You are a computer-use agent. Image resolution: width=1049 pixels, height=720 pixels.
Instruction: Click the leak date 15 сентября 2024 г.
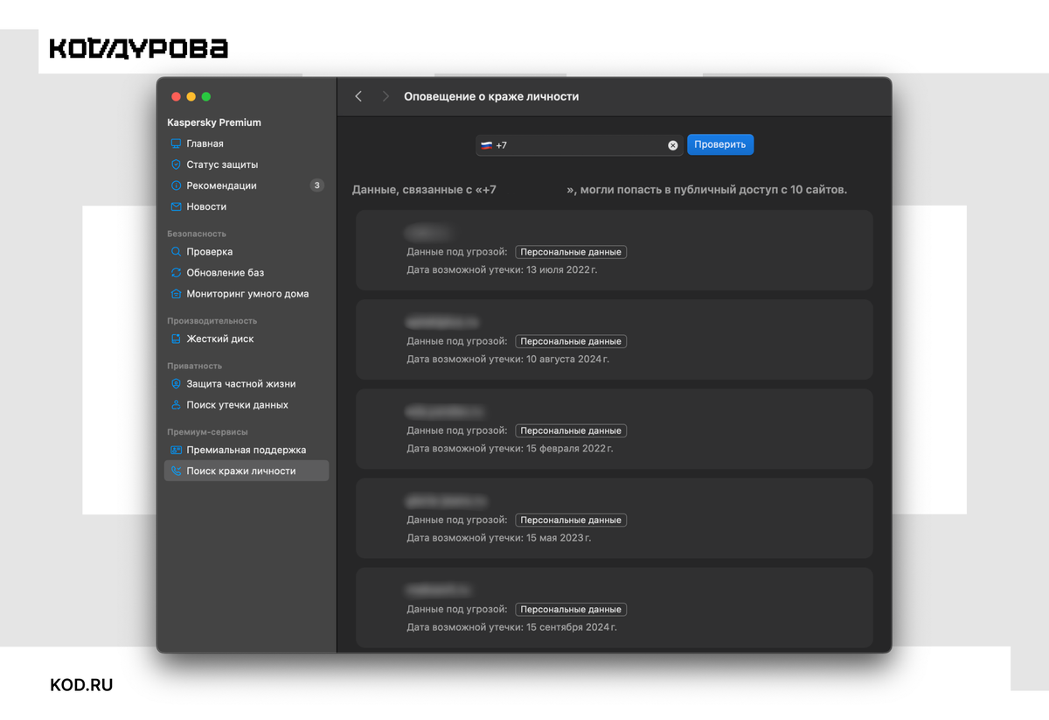(x=571, y=627)
